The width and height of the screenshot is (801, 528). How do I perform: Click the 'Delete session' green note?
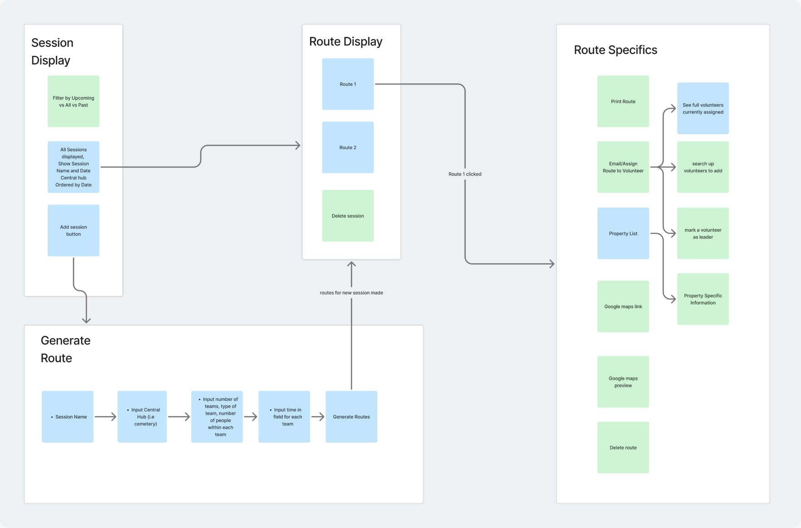[348, 216]
